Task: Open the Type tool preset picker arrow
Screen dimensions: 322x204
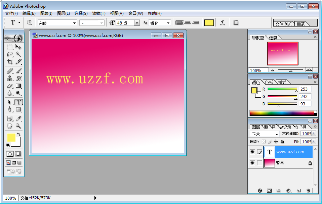Action: (19, 22)
